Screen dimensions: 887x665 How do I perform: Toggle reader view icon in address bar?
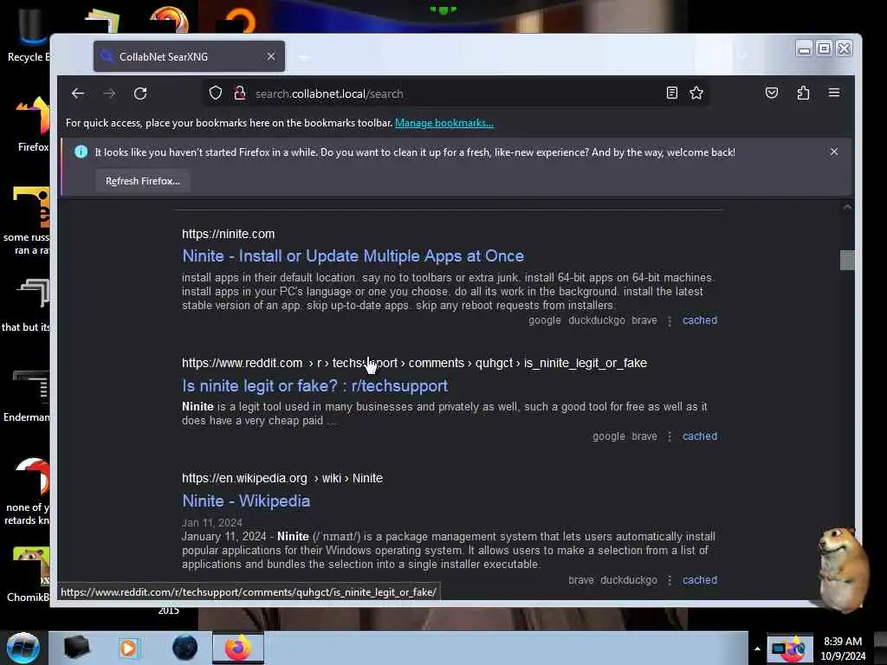(x=671, y=93)
